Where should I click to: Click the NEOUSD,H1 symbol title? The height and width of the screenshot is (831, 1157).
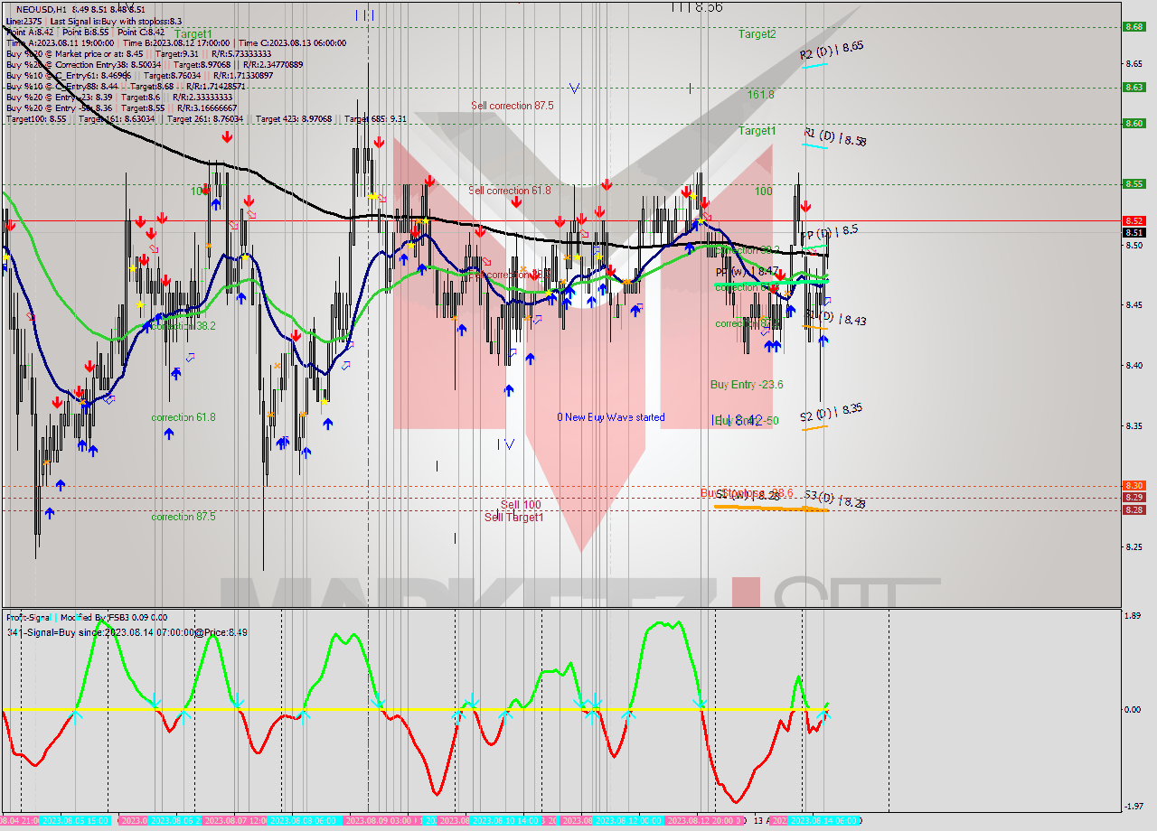(42, 9)
